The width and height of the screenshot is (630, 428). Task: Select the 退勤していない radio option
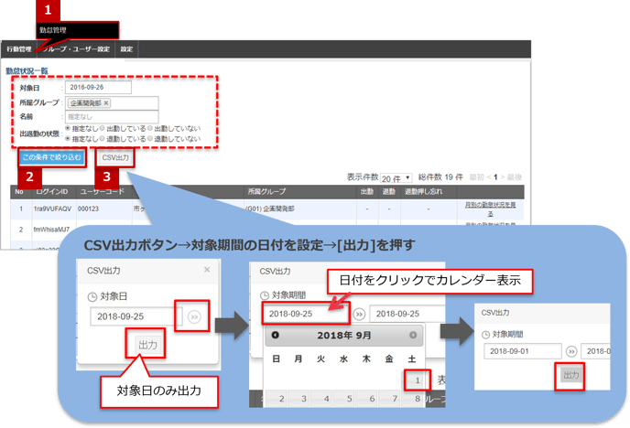point(150,138)
